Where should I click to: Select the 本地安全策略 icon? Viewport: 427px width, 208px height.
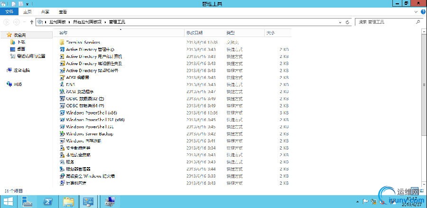(x=62, y=155)
